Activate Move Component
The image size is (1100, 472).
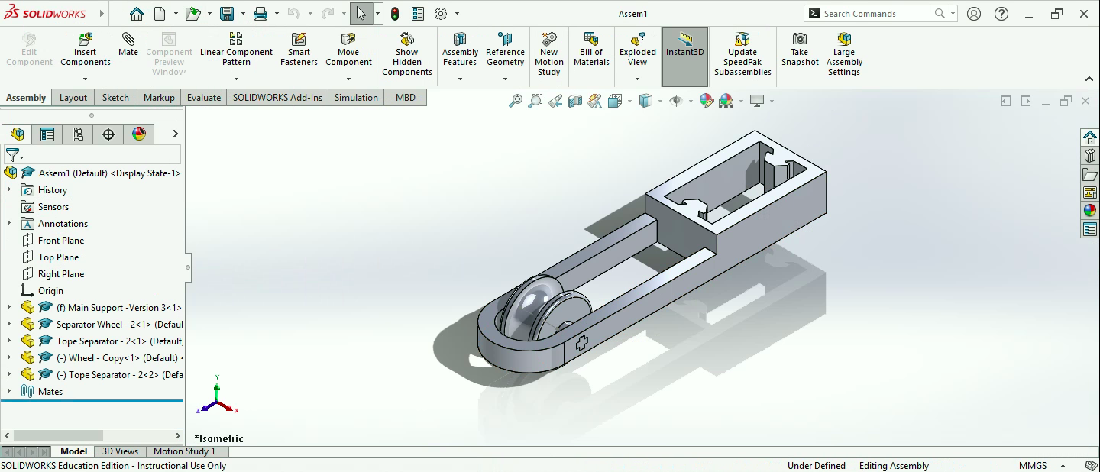coord(348,50)
